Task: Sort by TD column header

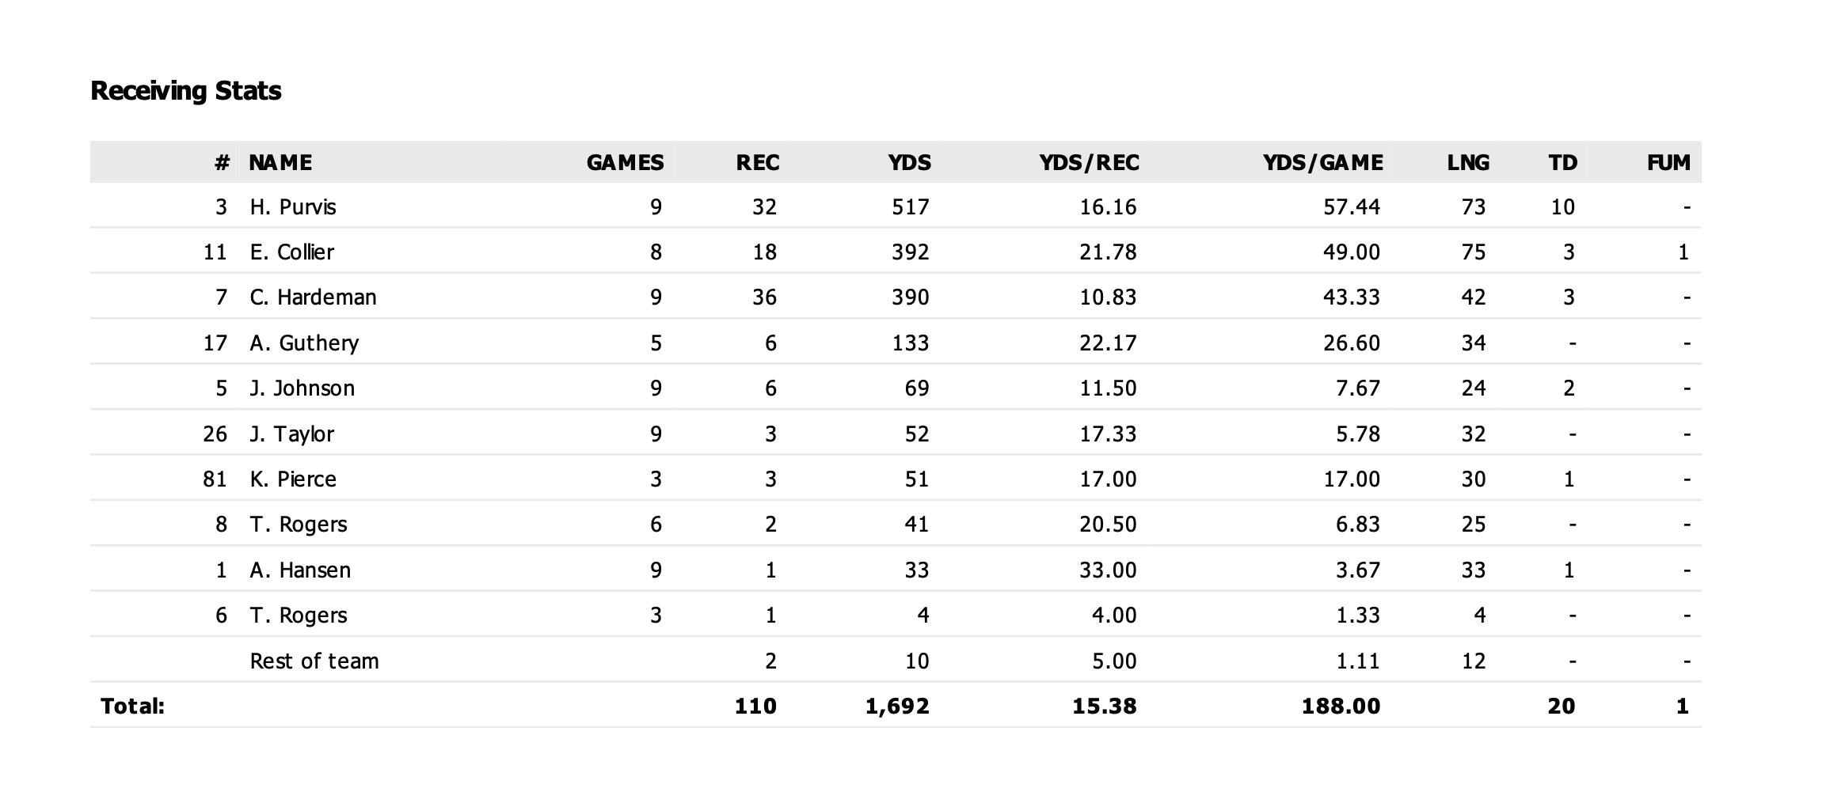Action: (x=1563, y=163)
